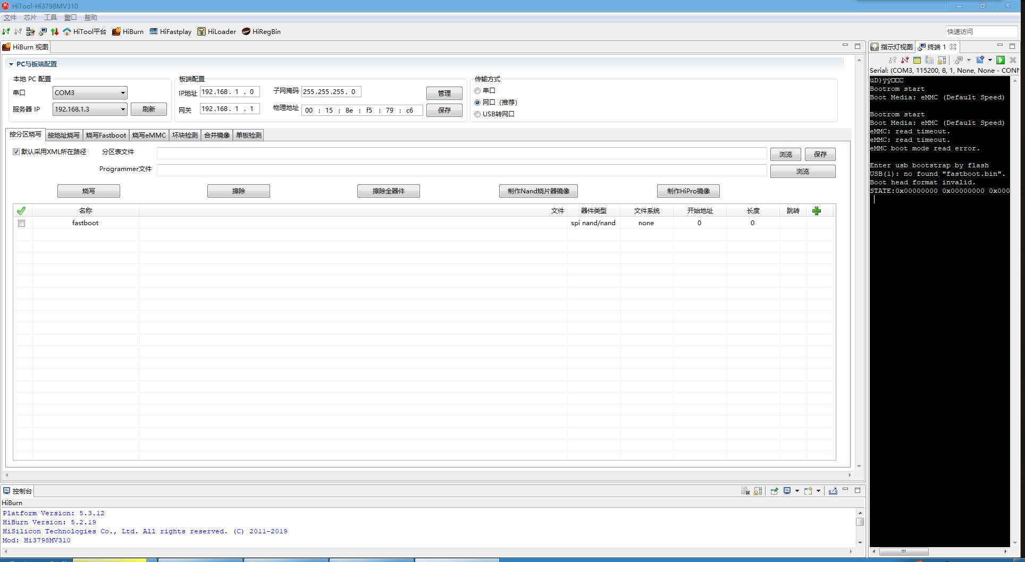This screenshot has height=562, width=1025.
Task: Click the grey X remove terminal icon
Action: click(x=1013, y=60)
